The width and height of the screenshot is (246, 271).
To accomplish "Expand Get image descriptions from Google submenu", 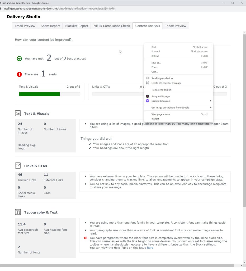I will point(211,108).
